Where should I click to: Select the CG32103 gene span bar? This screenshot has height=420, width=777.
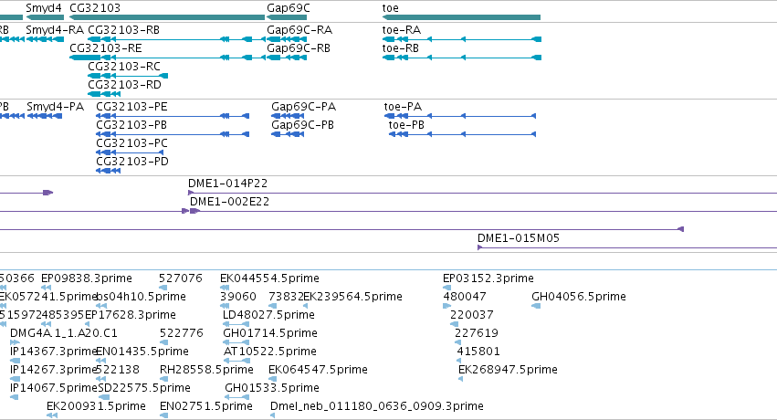167,17
